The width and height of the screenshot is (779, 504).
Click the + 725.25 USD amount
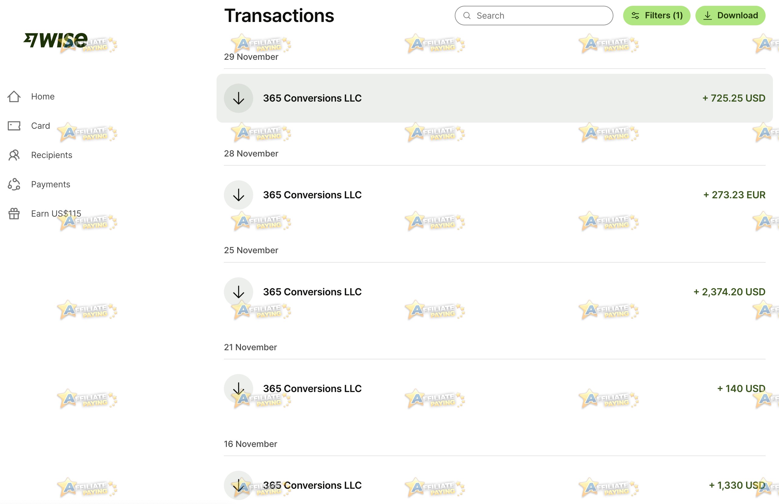coord(734,98)
